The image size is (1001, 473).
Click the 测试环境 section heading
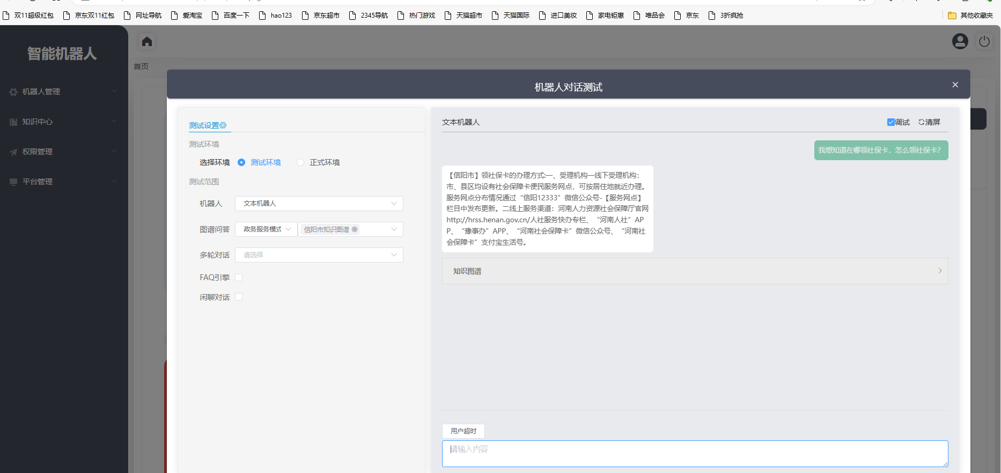(204, 145)
